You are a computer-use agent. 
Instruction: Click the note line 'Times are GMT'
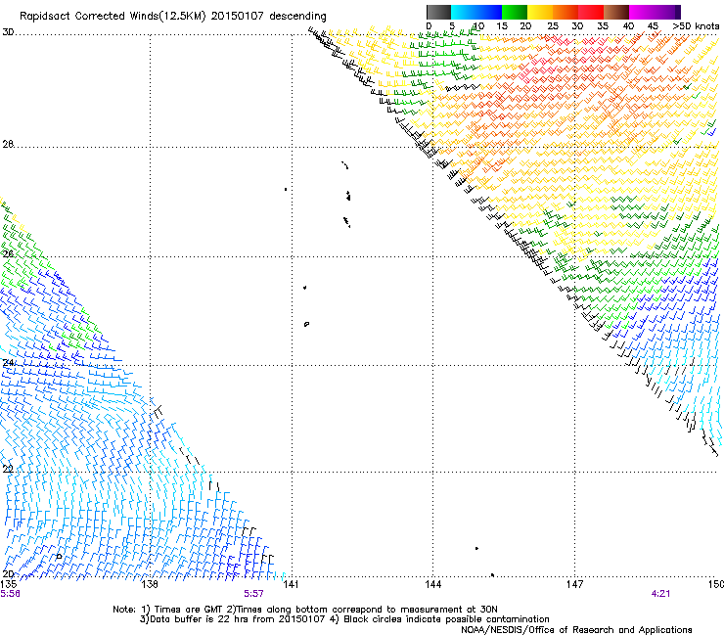coord(189,610)
